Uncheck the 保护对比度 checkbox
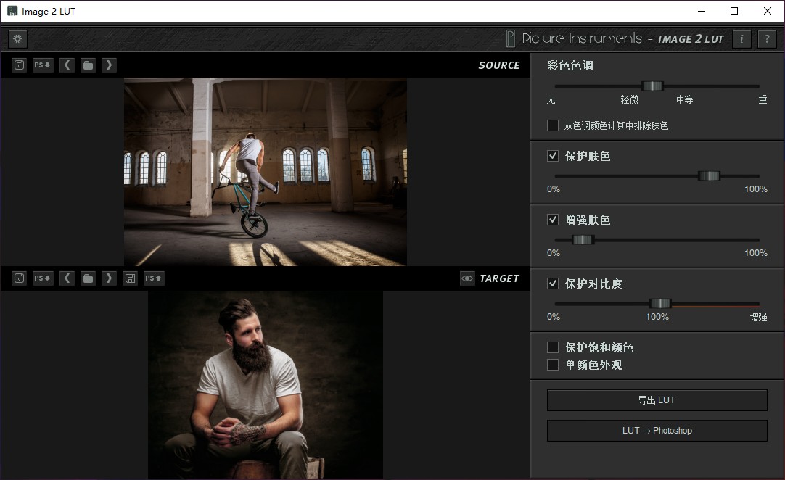This screenshot has height=480, width=785. pyautogui.click(x=553, y=284)
